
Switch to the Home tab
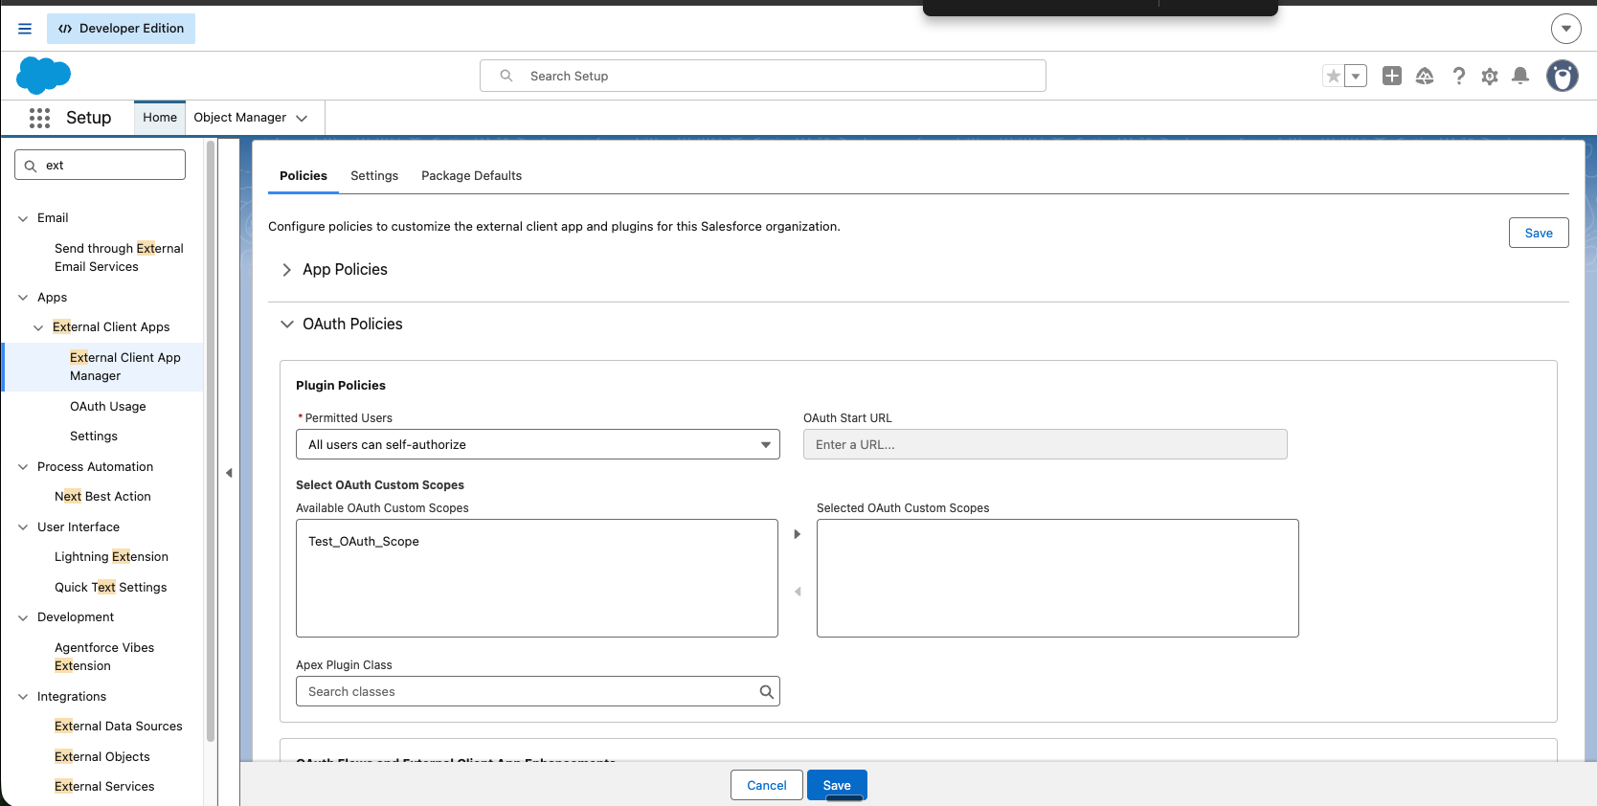pyautogui.click(x=160, y=118)
